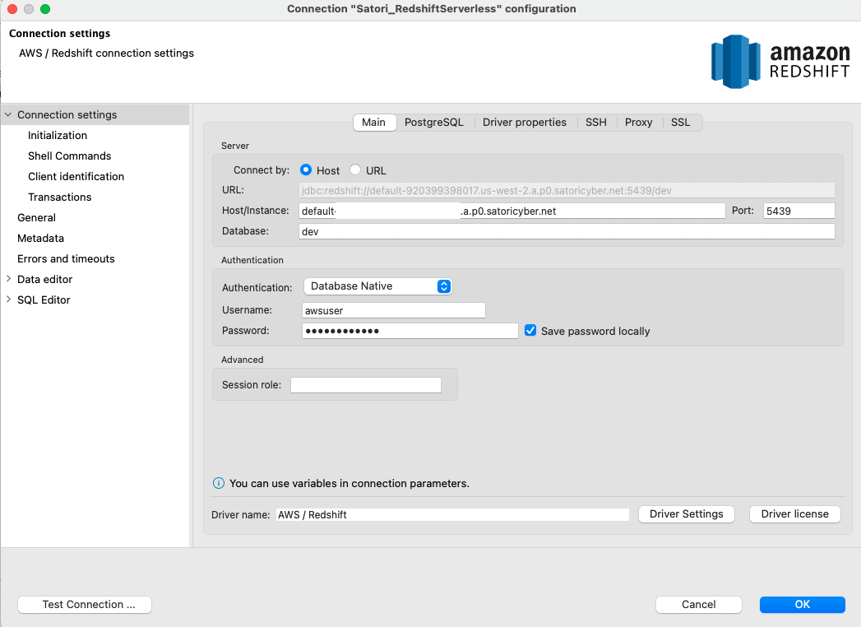Click the Cancel button
Screen dimensions: 861x627
click(x=698, y=605)
